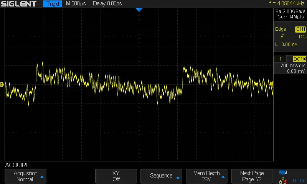Open the Acquisition Normal menu

coord(25,176)
